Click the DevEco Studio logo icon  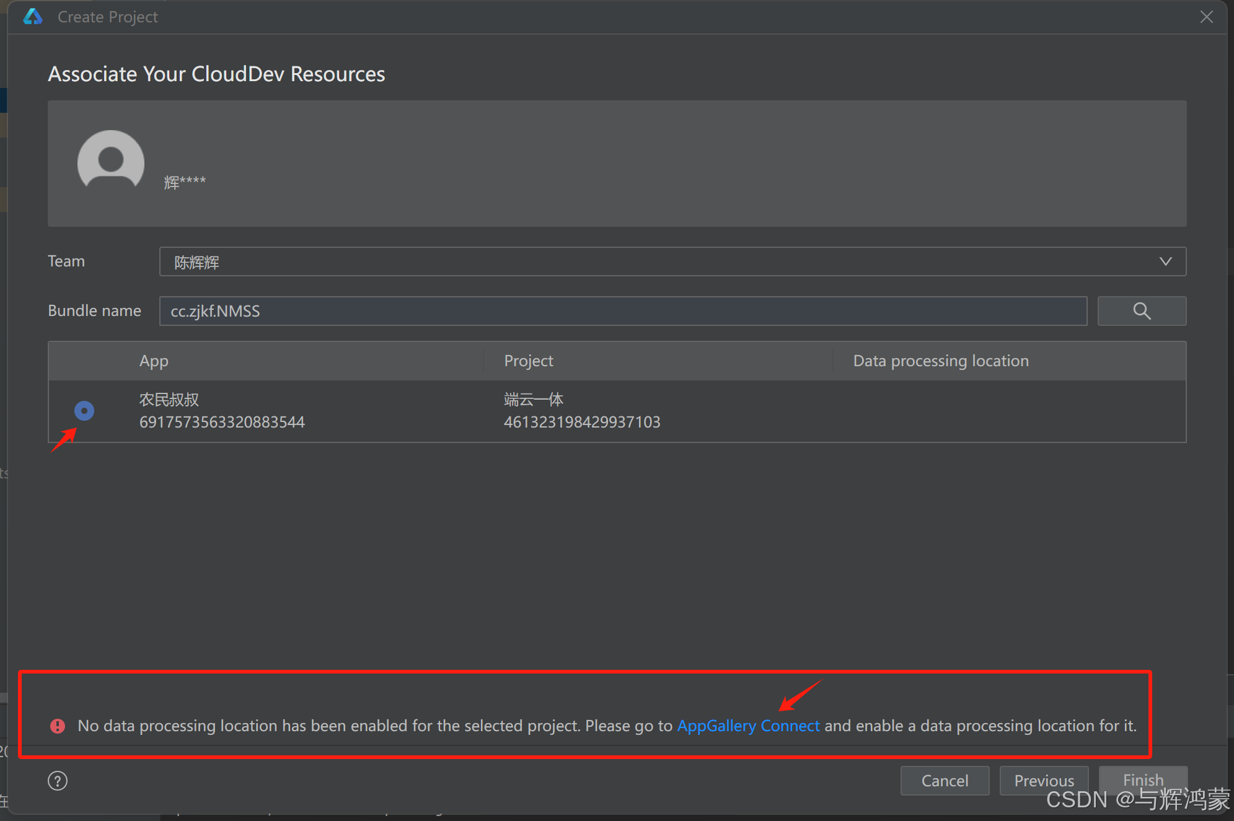pos(32,17)
